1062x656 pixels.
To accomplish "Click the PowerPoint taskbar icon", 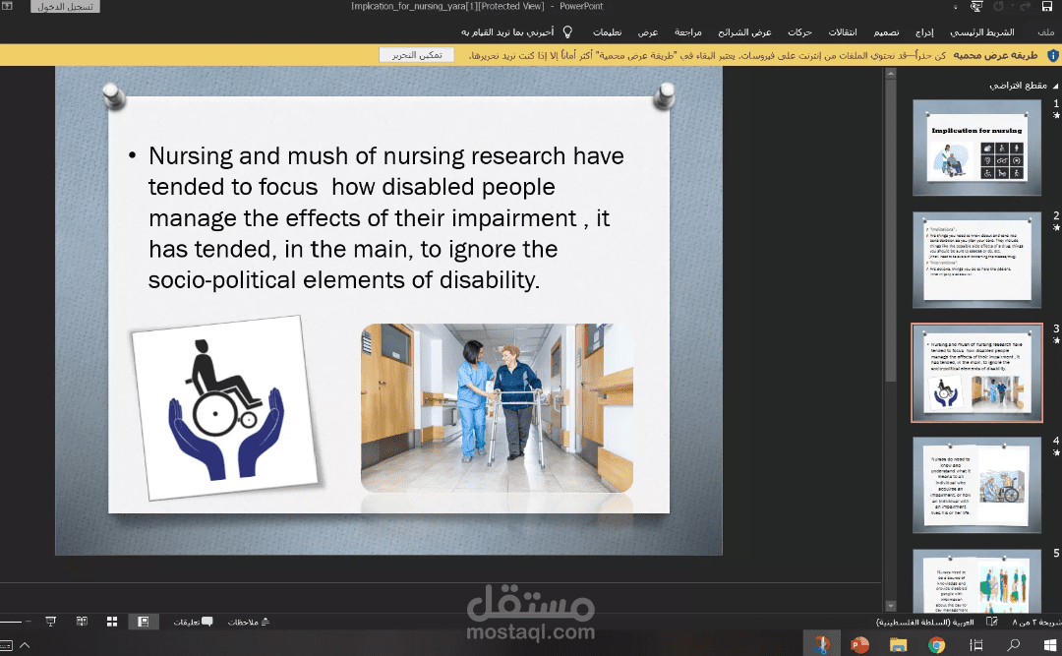I will [859, 645].
